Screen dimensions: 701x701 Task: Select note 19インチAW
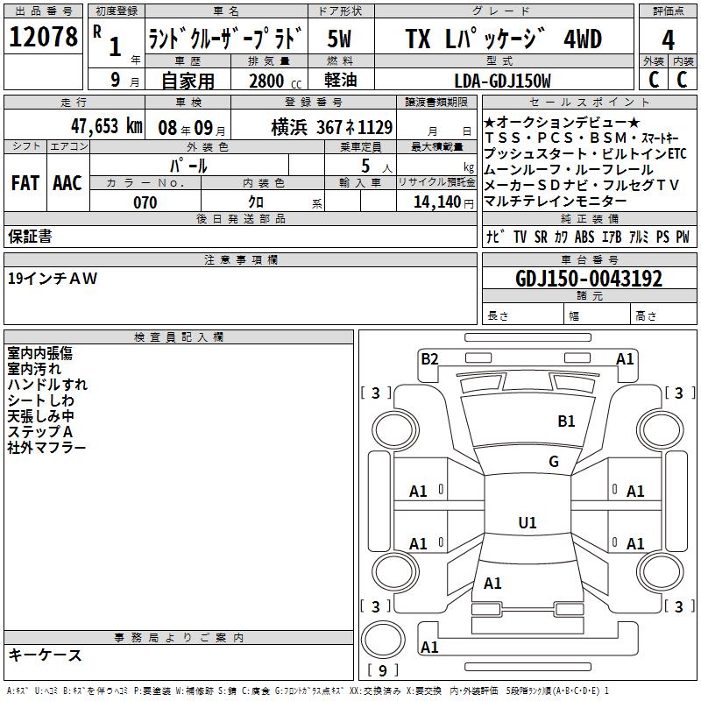tap(53, 279)
